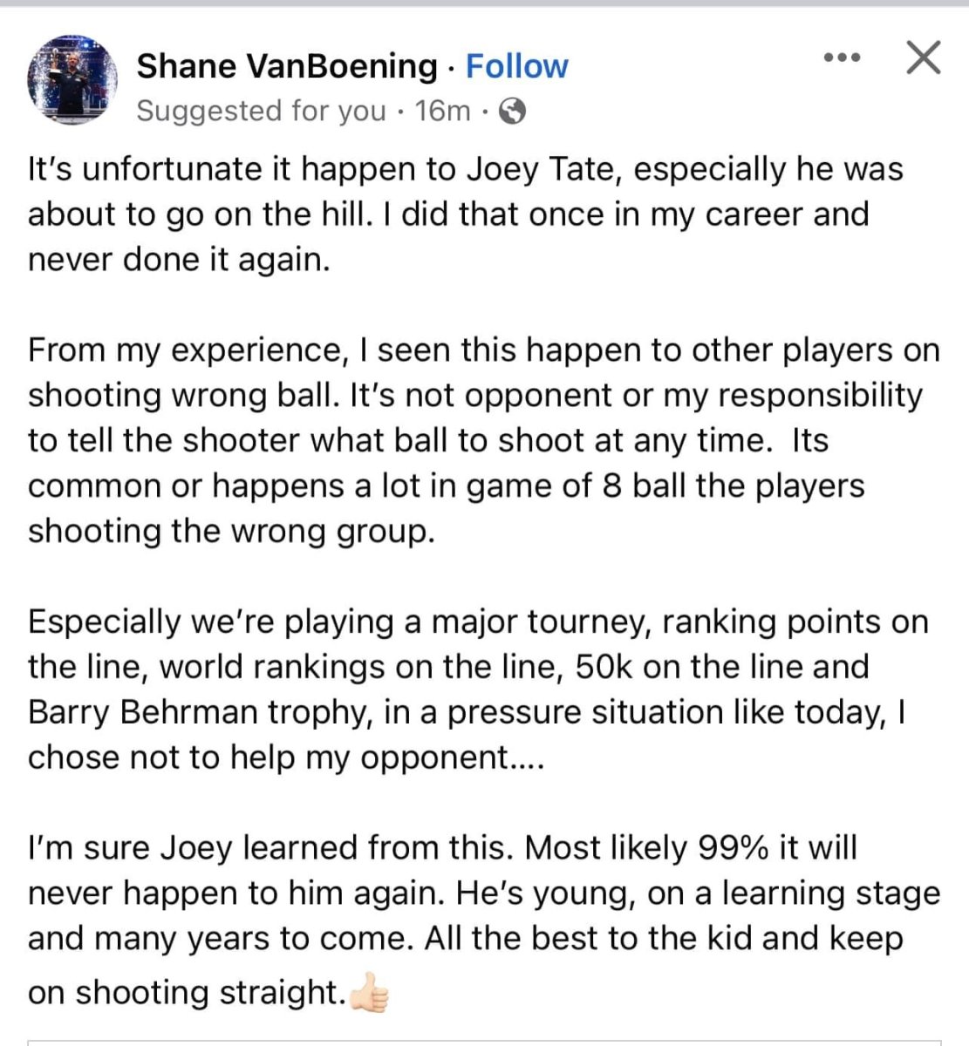This screenshot has height=1046, width=969.
Task: Open Shane VanBoening's profile picture
Action: (x=73, y=79)
